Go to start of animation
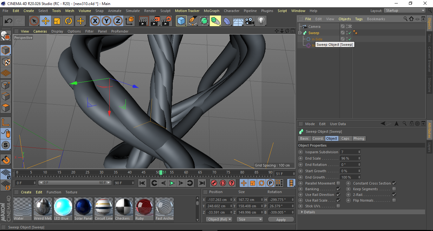Image resolution: width=433 pixels, height=231 pixels. [142, 183]
